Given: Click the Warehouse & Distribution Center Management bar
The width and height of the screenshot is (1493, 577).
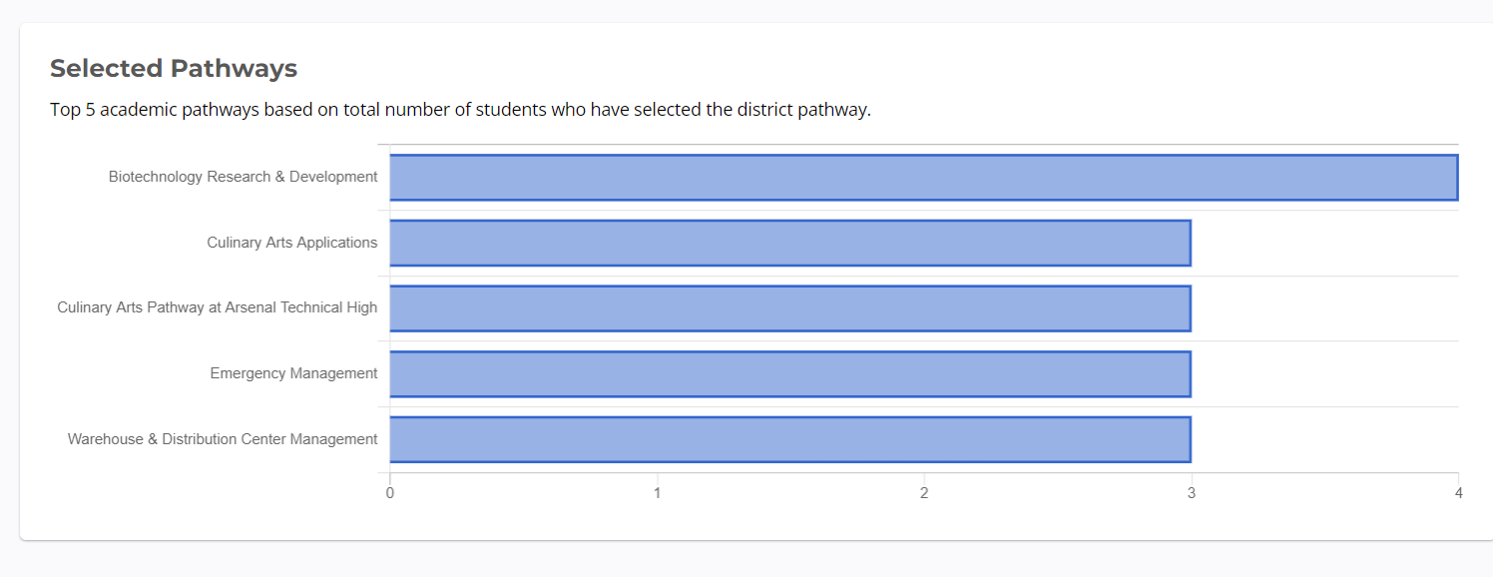Looking at the screenshot, I should click(x=789, y=439).
